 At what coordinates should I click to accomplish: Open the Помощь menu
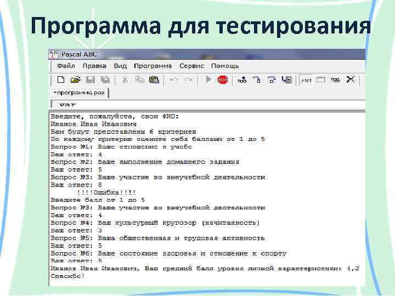(x=225, y=66)
